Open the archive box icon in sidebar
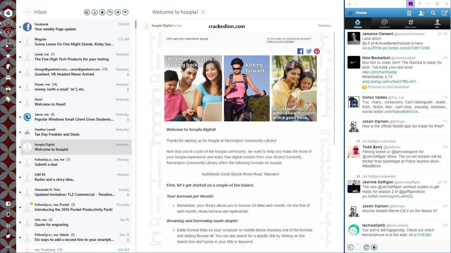The width and height of the screenshot is (451, 253). point(8,88)
